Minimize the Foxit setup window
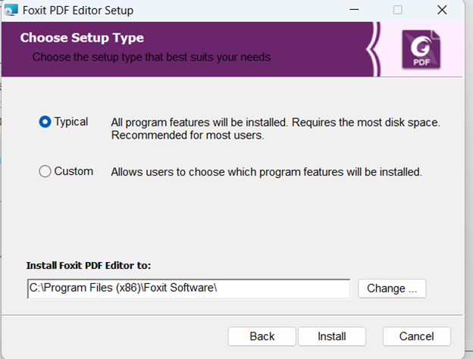 coord(353,10)
